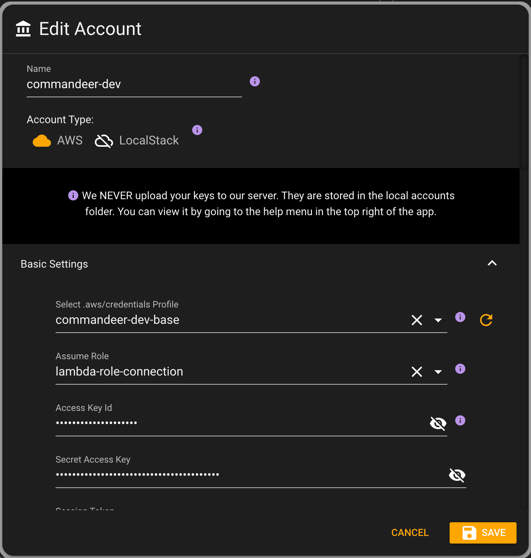Click the dialog's vertical scrollbar
Image resolution: width=531 pixels, height=558 pixels.
click(x=524, y=113)
